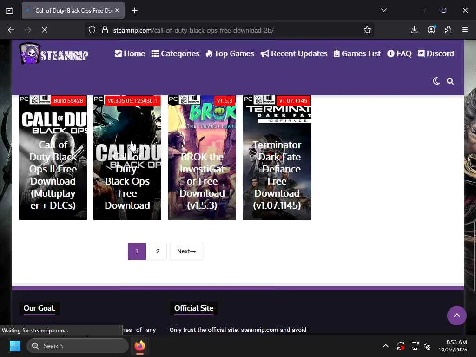Image resolution: width=476 pixels, height=357 pixels.
Task: Open the network tray icon
Action: click(x=415, y=346)
